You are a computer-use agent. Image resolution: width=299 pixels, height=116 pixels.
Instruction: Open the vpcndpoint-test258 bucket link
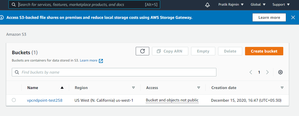point(45,100)
